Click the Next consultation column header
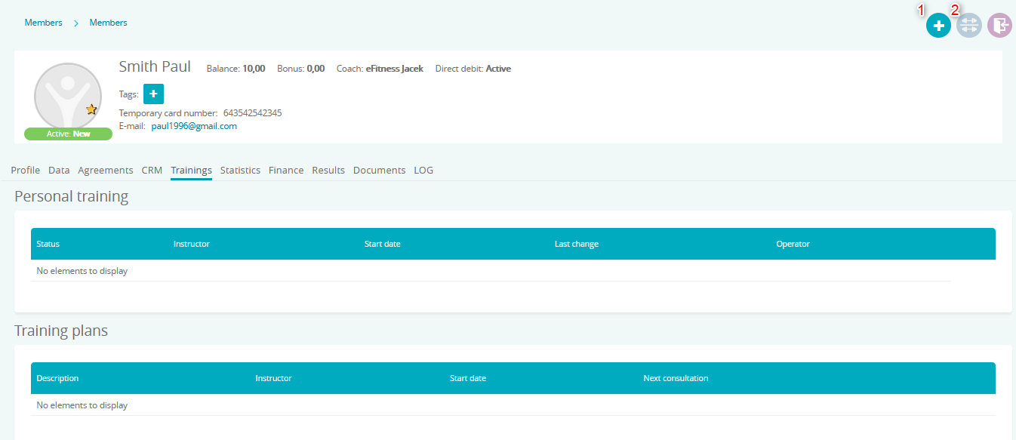Screen dimensions: 1016x440 (x=676, y=378)
